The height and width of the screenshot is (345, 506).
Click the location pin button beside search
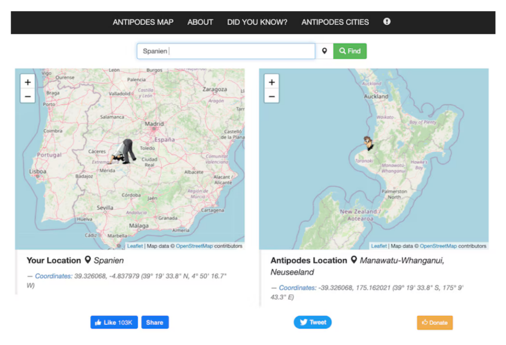tap(324, 51)
